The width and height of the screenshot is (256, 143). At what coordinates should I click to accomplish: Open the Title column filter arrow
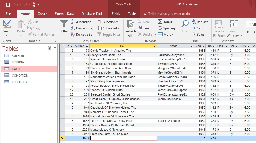(x=154, y=46)
